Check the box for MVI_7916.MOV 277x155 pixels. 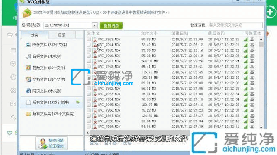tap(89, 56)
